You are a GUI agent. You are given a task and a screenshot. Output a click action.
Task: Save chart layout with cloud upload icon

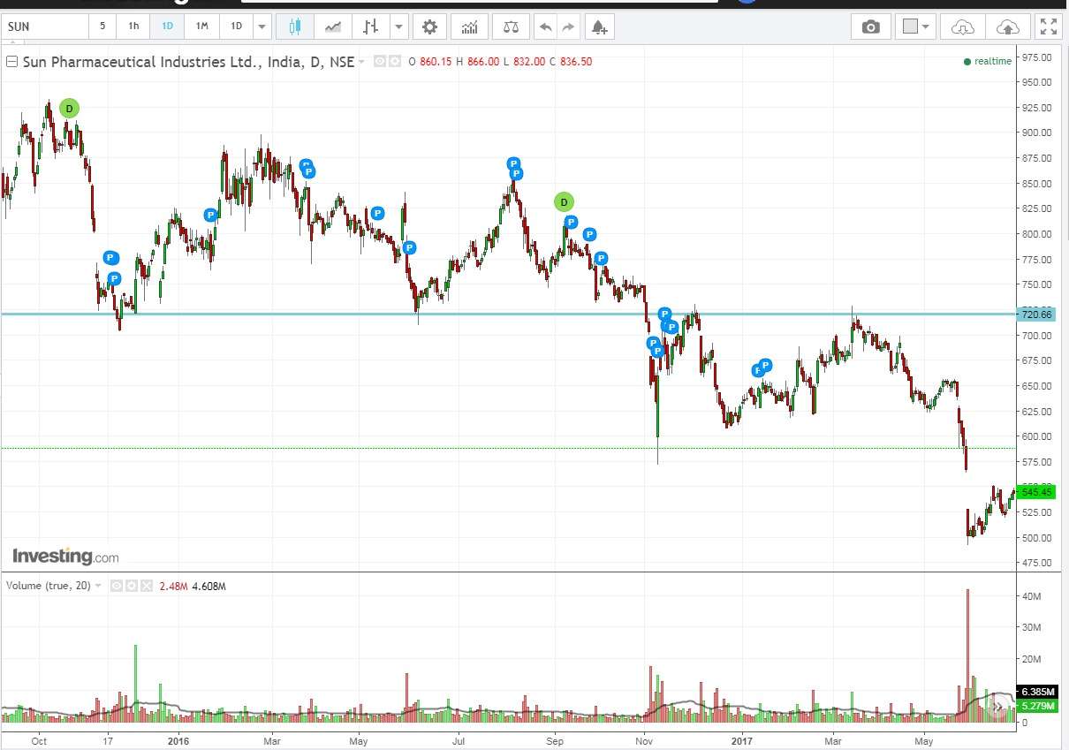tap(1007, 27)
